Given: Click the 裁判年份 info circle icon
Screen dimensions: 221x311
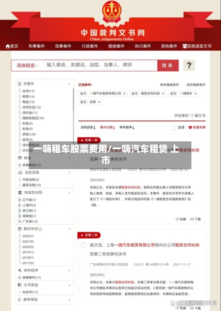Looking at the screenshot, I should click(40, 229).
